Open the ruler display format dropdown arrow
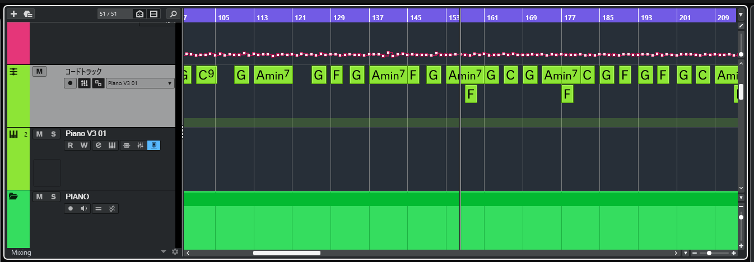 click(741, 15)
